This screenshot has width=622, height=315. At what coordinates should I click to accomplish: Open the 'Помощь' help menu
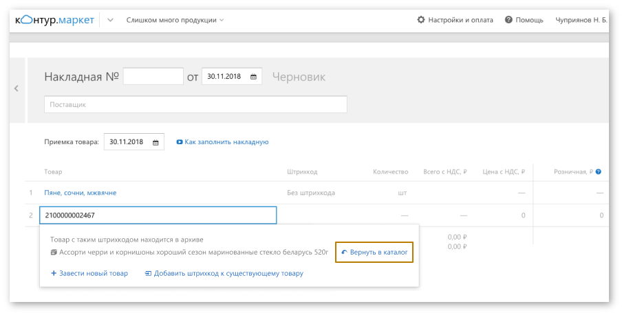pos(529,20)
